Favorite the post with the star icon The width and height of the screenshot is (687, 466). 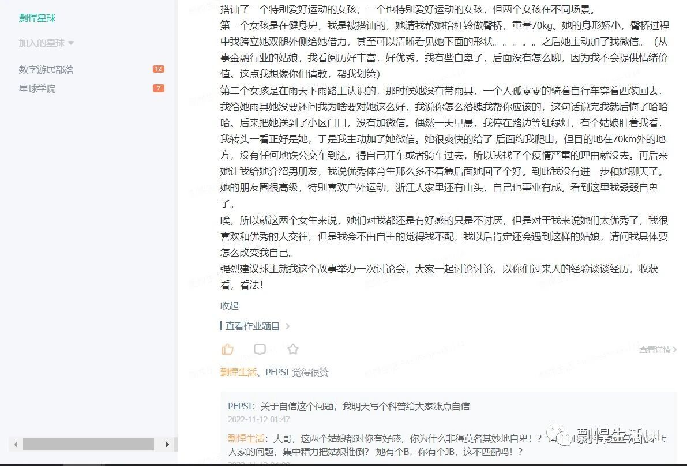292,349
